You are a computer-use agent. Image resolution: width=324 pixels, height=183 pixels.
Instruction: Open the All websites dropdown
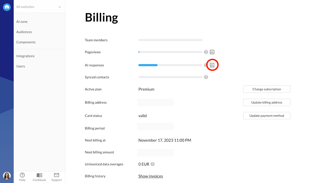click(39, 7)
